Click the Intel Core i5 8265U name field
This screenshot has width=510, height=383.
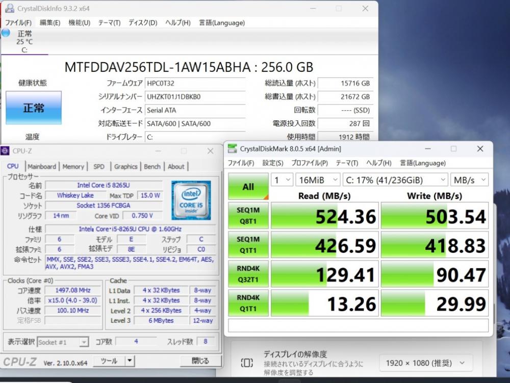click(x=104, y=185)
